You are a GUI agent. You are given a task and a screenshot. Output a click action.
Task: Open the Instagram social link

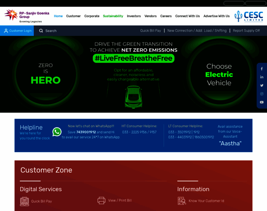pos(262,94)
